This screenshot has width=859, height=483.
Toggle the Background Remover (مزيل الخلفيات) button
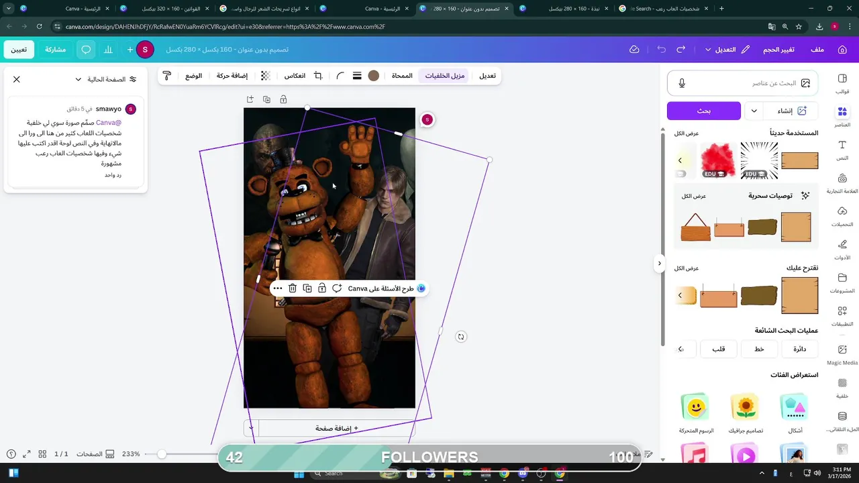tap(444, 76)
